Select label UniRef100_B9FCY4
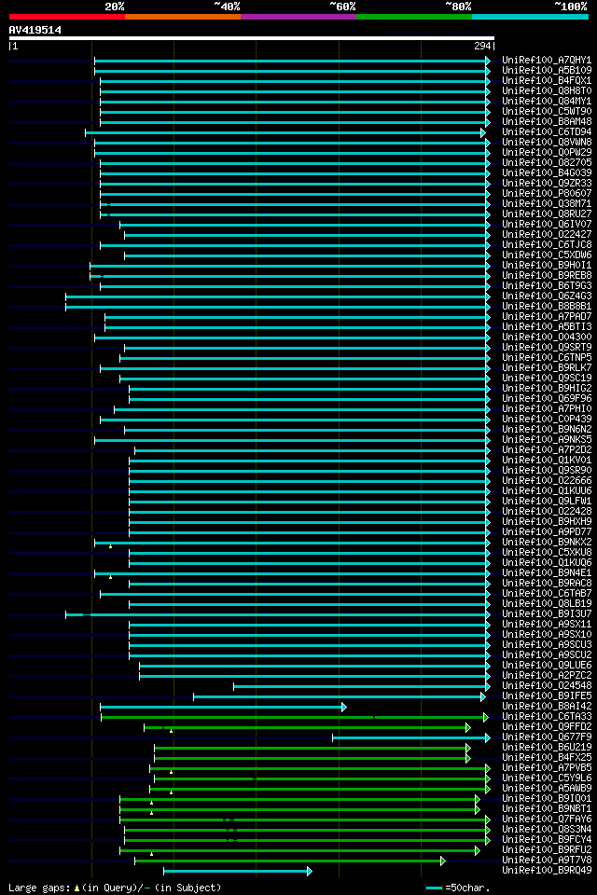Screen dimensions: 597x895 547,841
